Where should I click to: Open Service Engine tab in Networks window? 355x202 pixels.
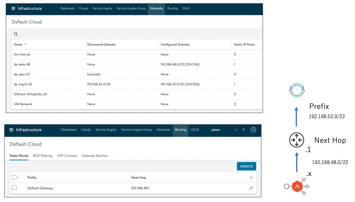(102, 8)
